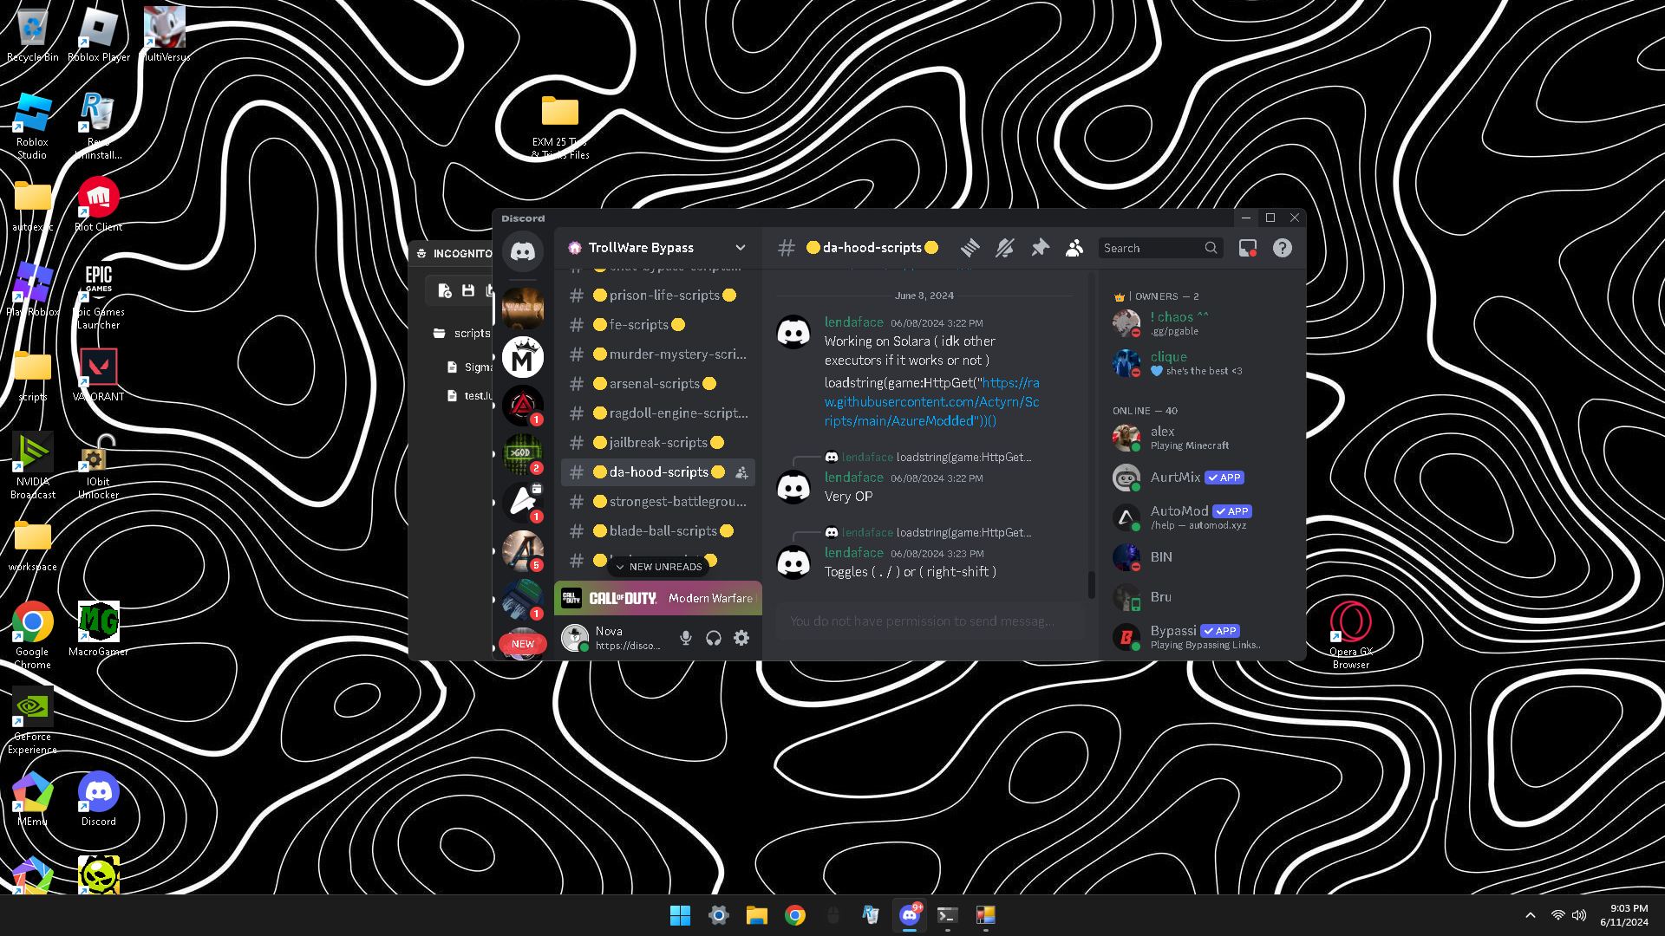This screenshot has width=1665, height=936.
Task: Click the notification settings bell icon
Action: (1004, 248)
